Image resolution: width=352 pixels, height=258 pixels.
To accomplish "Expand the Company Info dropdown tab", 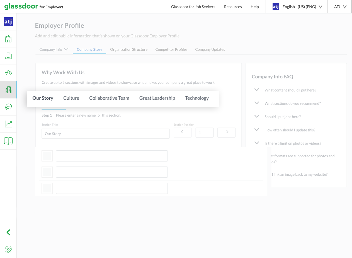I will tap(54, 49).
